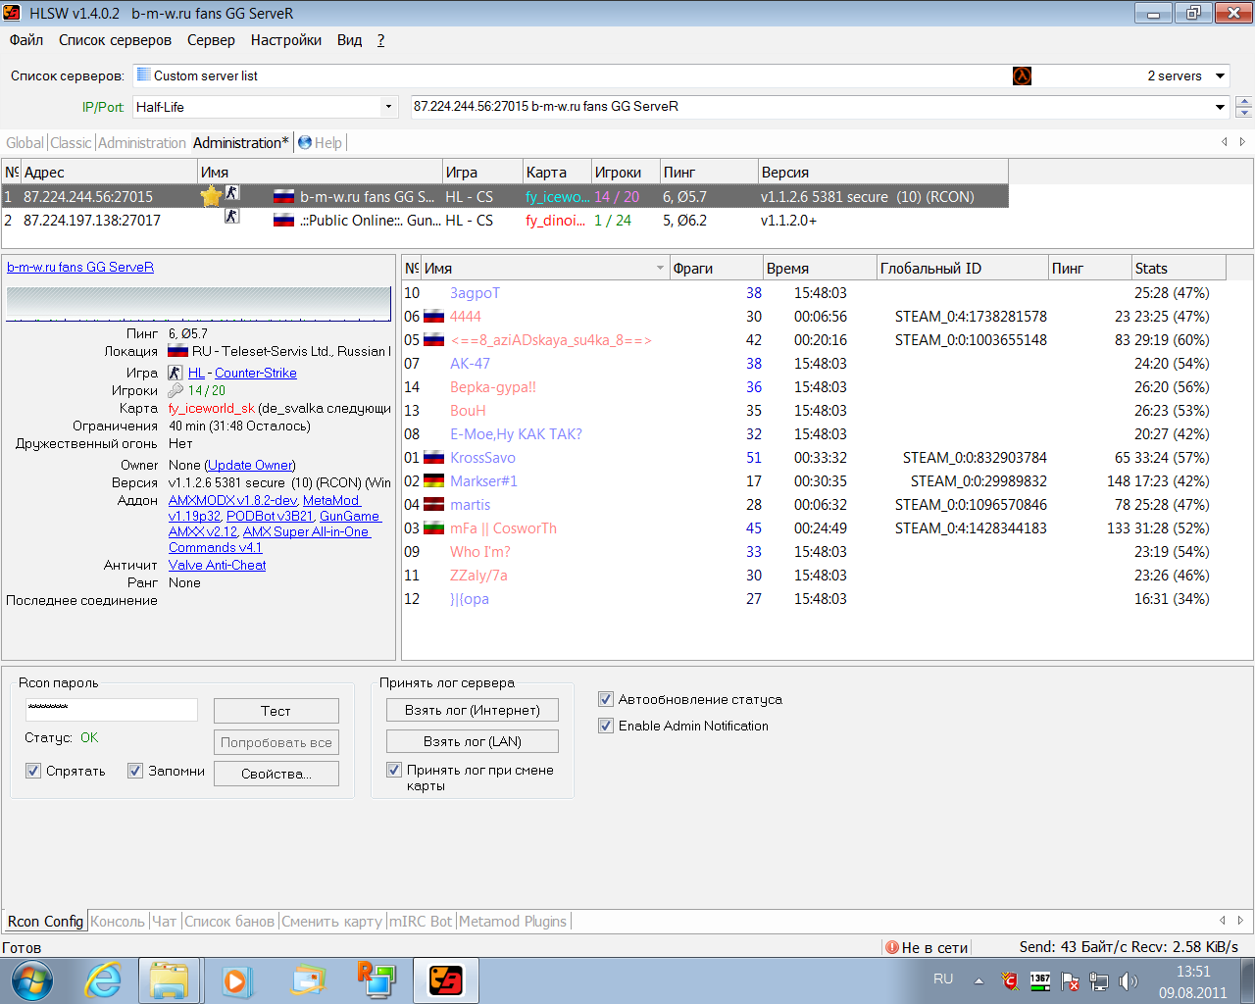Select the server address 87.224.197.138:27017
Image resolution: width=1255 pixels, height=1004 pixels.
tap(92, 221)
